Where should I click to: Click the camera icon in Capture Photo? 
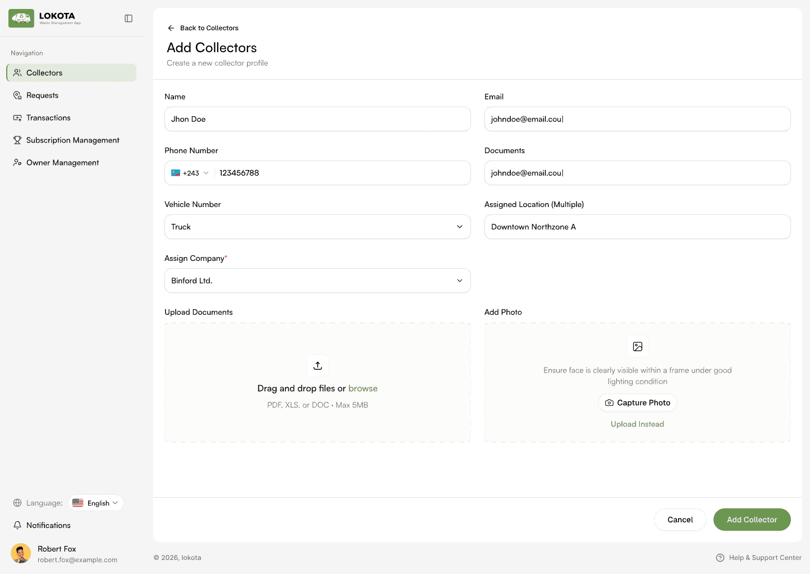point(609,403)
